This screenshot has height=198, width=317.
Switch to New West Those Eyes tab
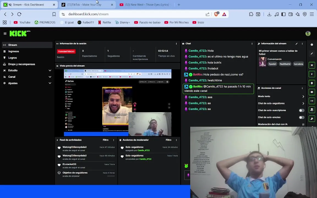tap(145, 5)
